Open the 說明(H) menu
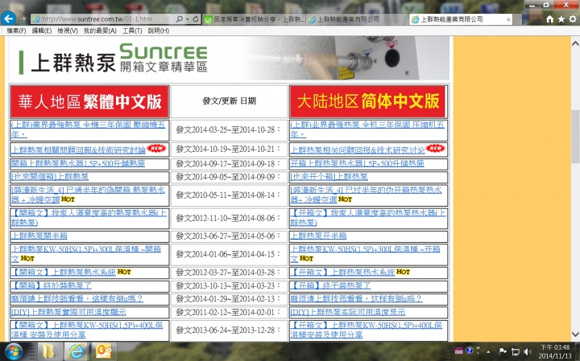The height and width of the screenshot is (361, 580). pyautogui.click(x=159, y=31)
